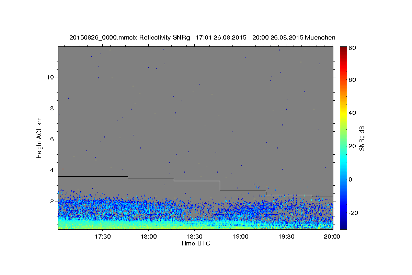This screenshot has width=412, height=275.
Task: Click the 'Muenchen' location in the title
Action: point(319,37)
